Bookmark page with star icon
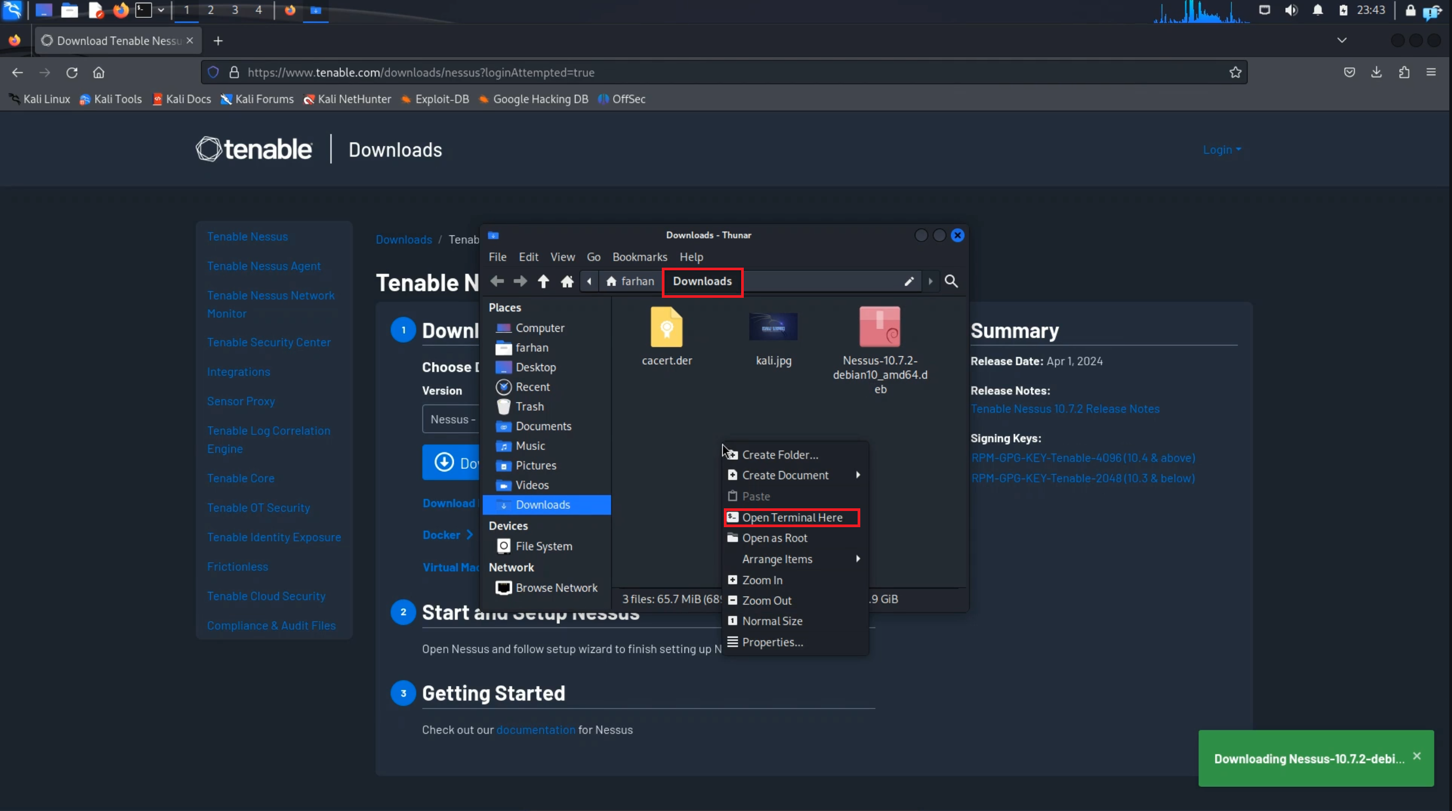 click(1235, 72)
